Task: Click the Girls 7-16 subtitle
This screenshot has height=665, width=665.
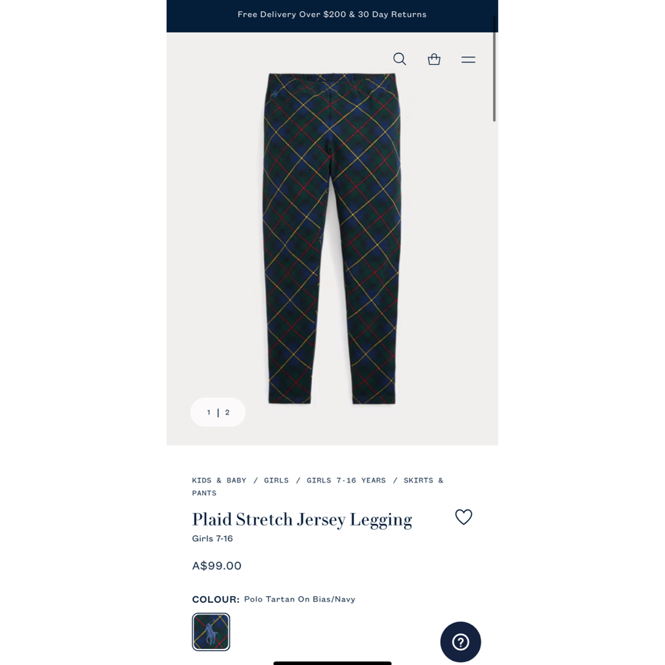Action: coord(212,539)
